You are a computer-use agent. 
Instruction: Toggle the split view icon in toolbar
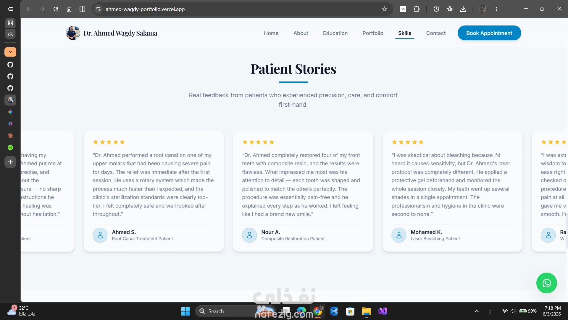click(x=82, y=9)
